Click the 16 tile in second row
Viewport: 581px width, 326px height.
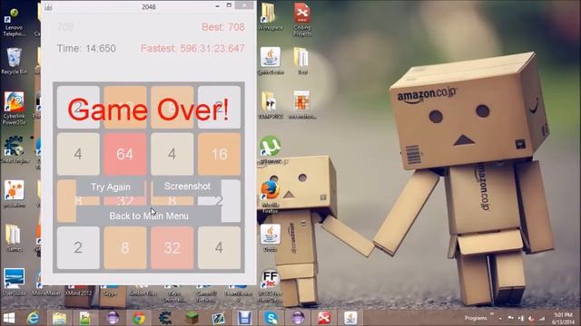[219, 154]
